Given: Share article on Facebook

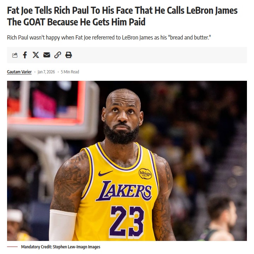Looking at the screenshot, I should click(25, 55).
